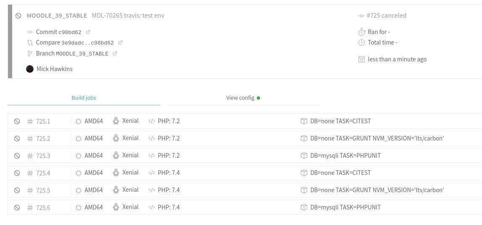Open job 725.2 GRUNT row
Image resolution: width=482 pixels, height=225 pixels.
click(245, 138)
